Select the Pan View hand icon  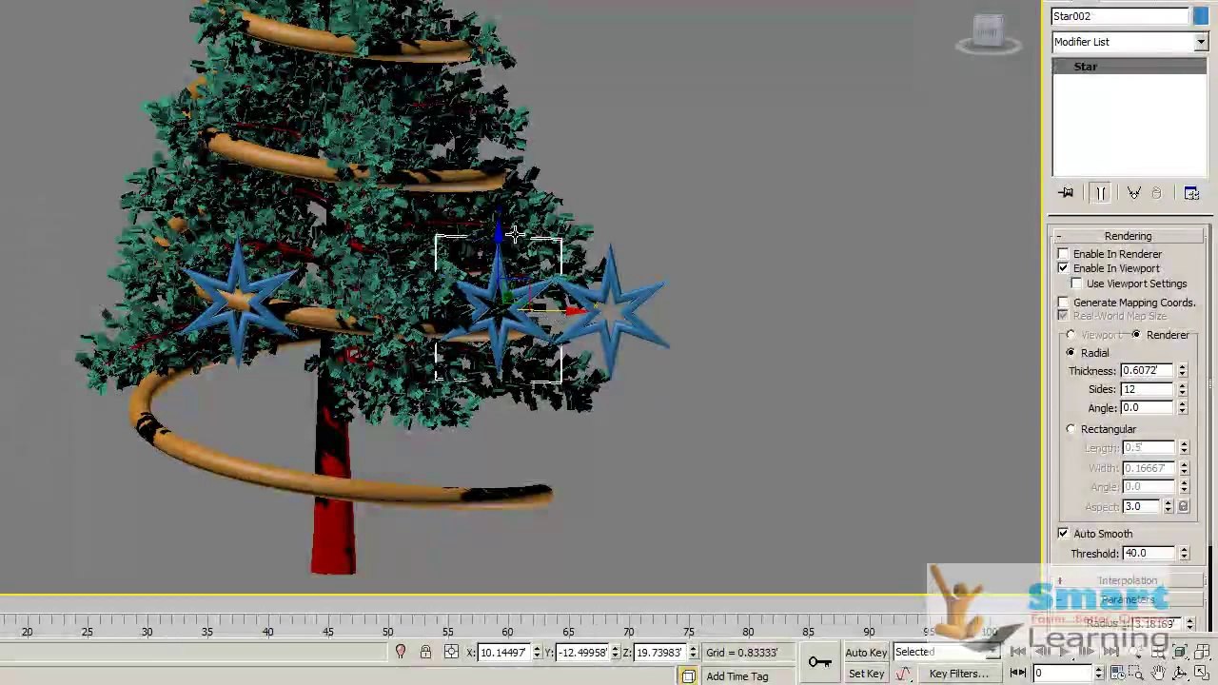tap(1158, 674)
